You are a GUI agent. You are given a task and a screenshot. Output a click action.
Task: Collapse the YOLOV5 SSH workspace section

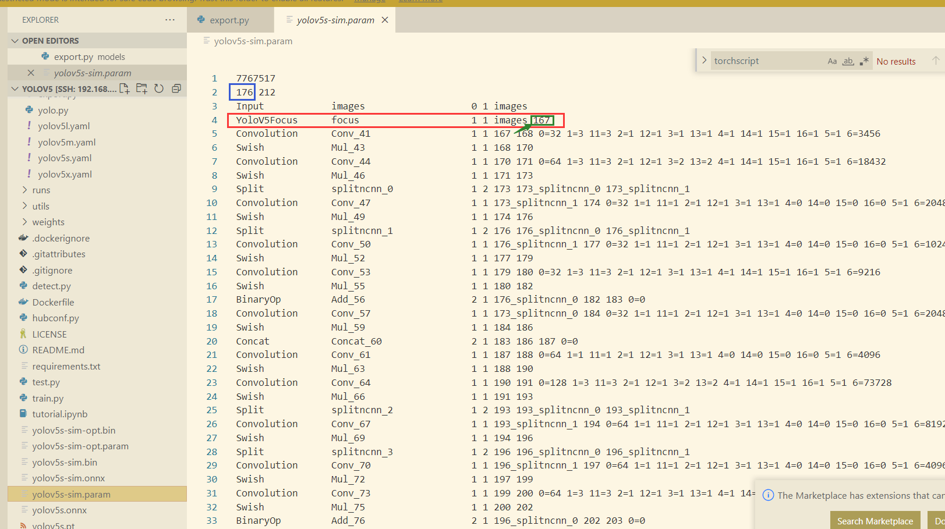(x=15, y=89)
